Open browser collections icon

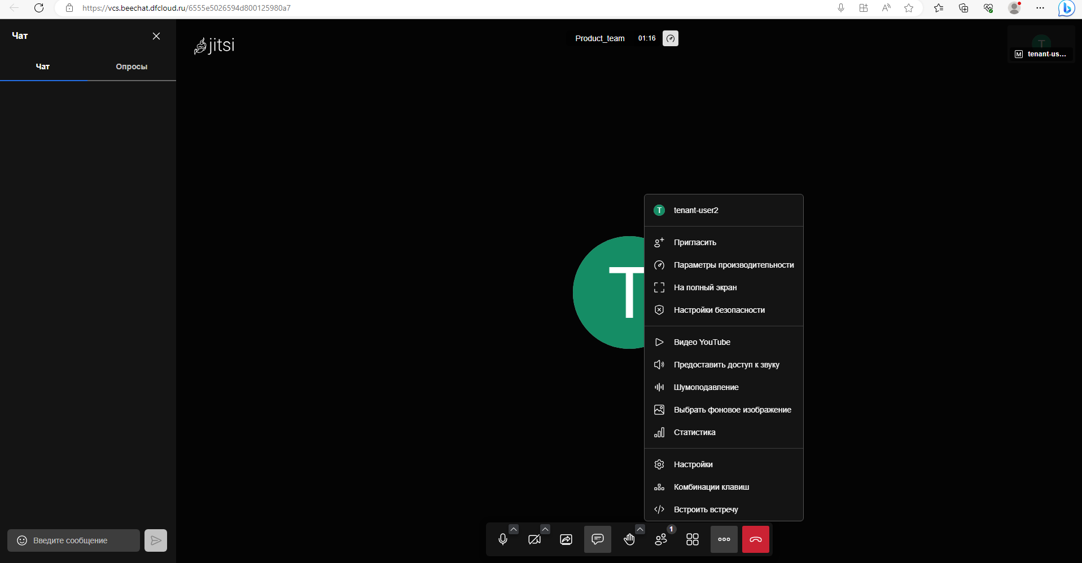963,8
